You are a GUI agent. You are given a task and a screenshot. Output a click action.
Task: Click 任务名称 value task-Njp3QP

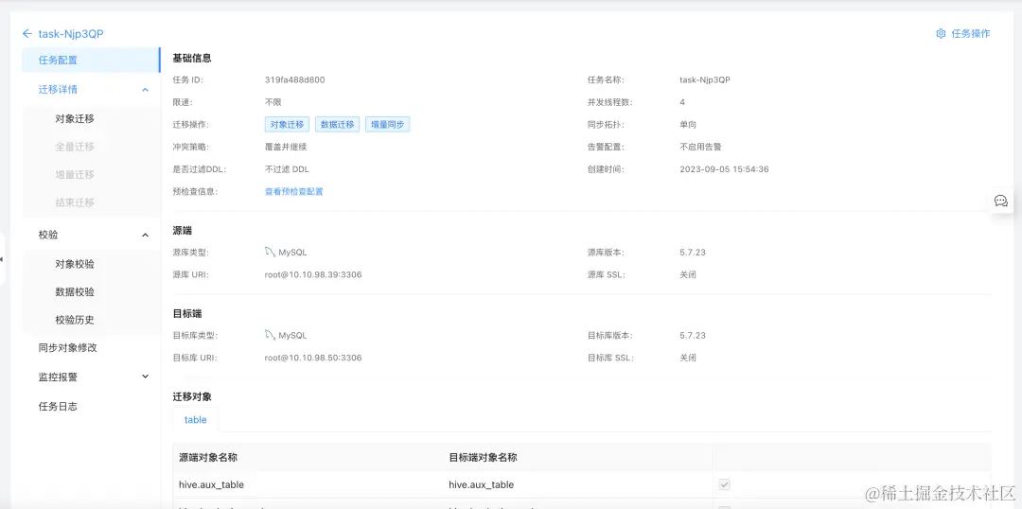tap(705, 80)
